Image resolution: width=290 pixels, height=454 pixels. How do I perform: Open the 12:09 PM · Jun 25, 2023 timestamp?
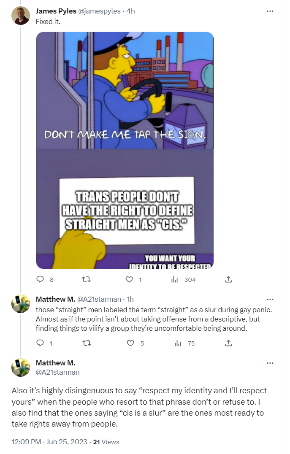(x=50, y=442)
